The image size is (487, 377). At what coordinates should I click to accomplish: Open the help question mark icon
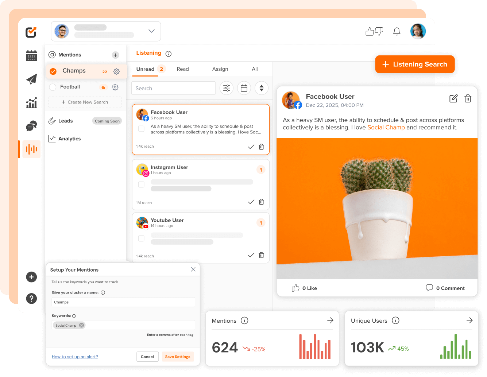pyautogui.click(x=31, y=299)
